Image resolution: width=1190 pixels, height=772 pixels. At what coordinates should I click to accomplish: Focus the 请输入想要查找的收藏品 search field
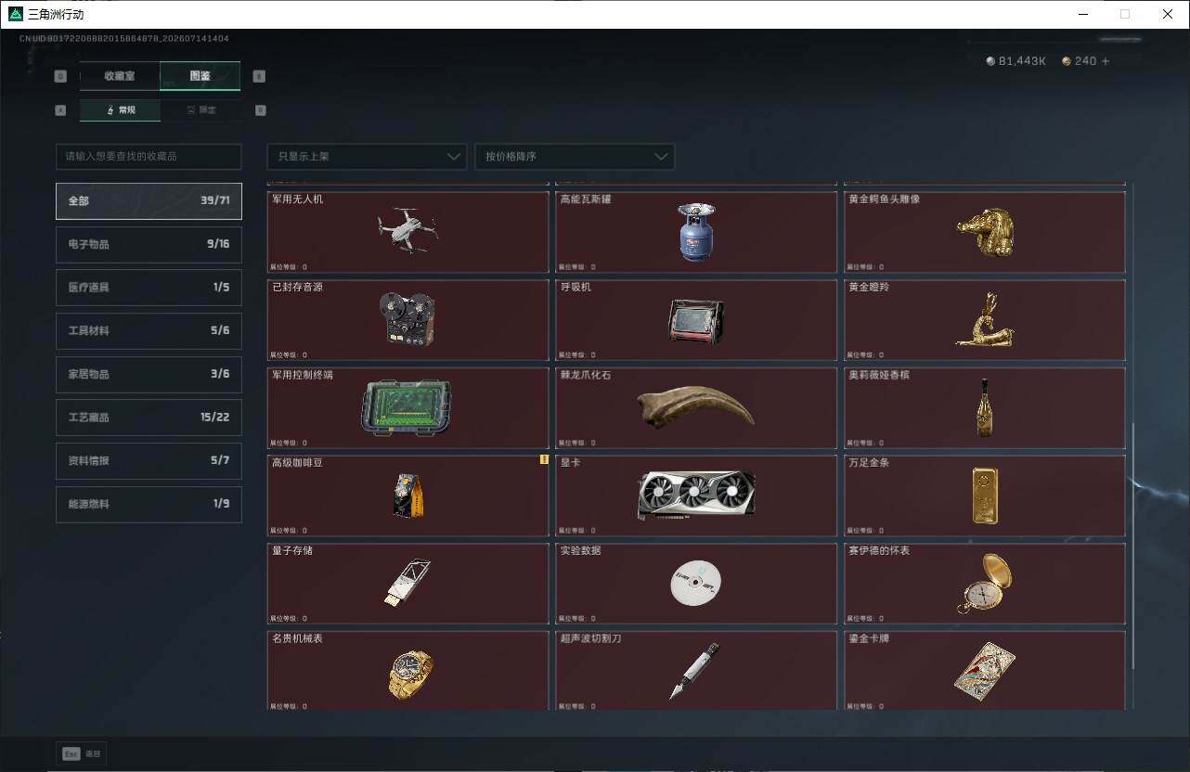tap(149, 156)
